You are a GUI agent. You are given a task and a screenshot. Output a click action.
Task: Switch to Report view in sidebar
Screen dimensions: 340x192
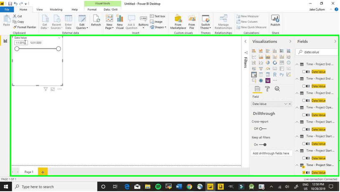pyautogui.click(x=5, y=41)
